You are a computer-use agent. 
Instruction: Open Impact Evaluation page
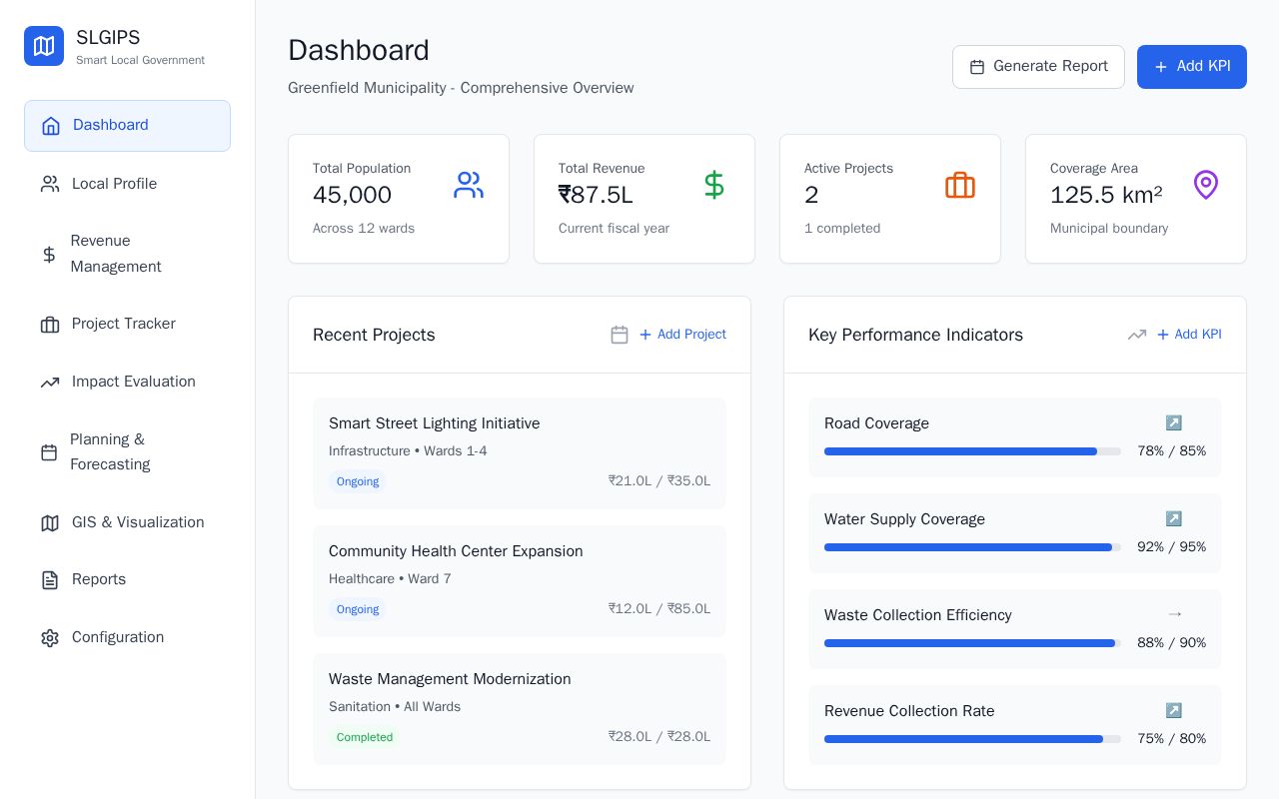click(127, 382)
